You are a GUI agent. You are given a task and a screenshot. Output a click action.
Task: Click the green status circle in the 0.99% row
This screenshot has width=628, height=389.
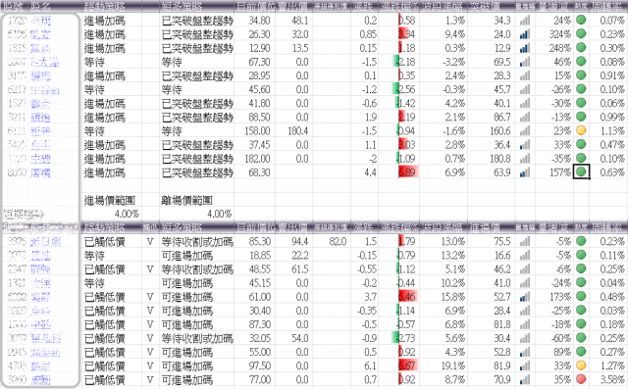tap(581, 117)
